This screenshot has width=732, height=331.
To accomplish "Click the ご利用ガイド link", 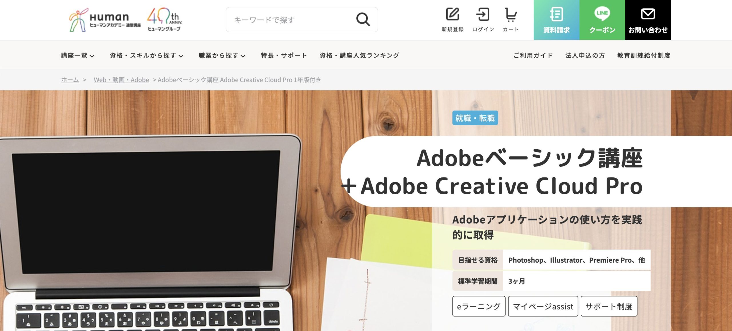I will 533,56.
